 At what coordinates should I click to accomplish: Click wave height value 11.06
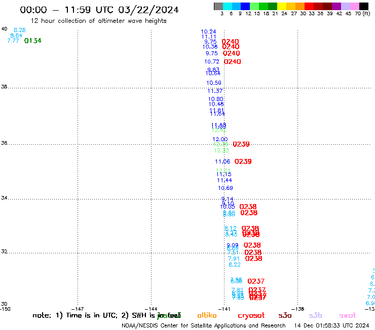(x=222, y=162)
